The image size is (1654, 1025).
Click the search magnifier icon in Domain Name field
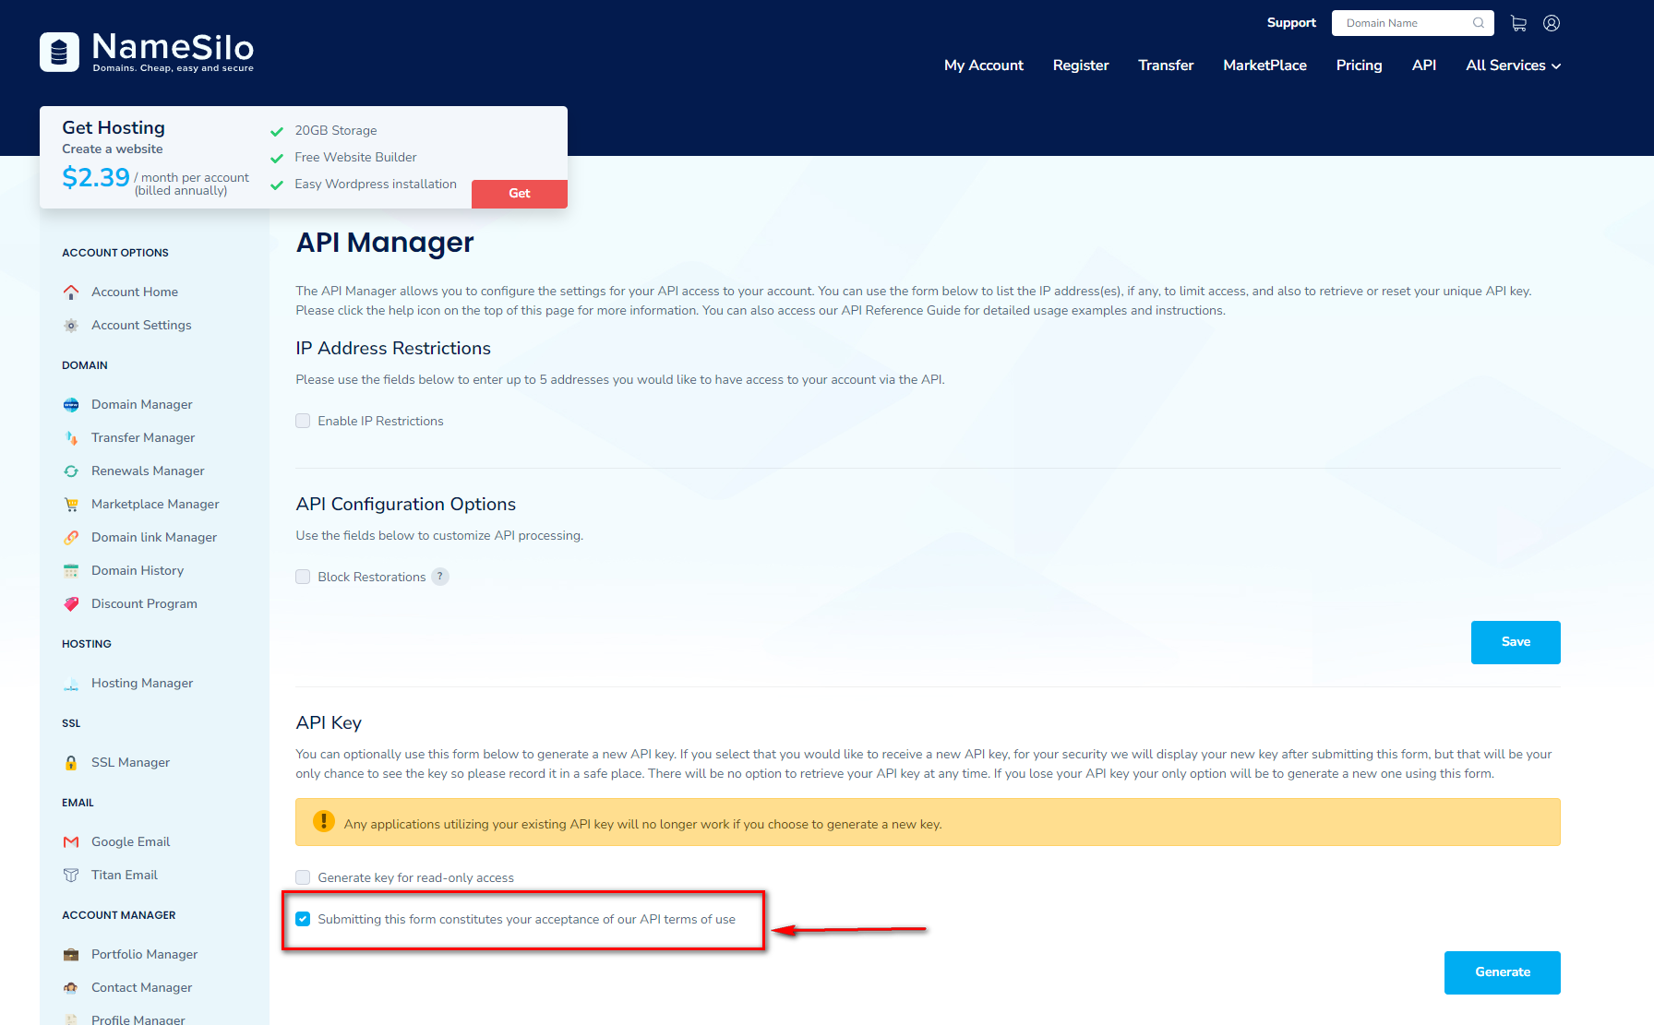tap(1479, 23)
